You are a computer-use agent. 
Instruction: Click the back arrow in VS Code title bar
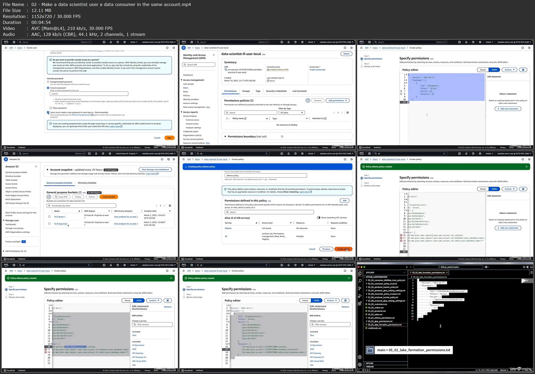[407, 267]
